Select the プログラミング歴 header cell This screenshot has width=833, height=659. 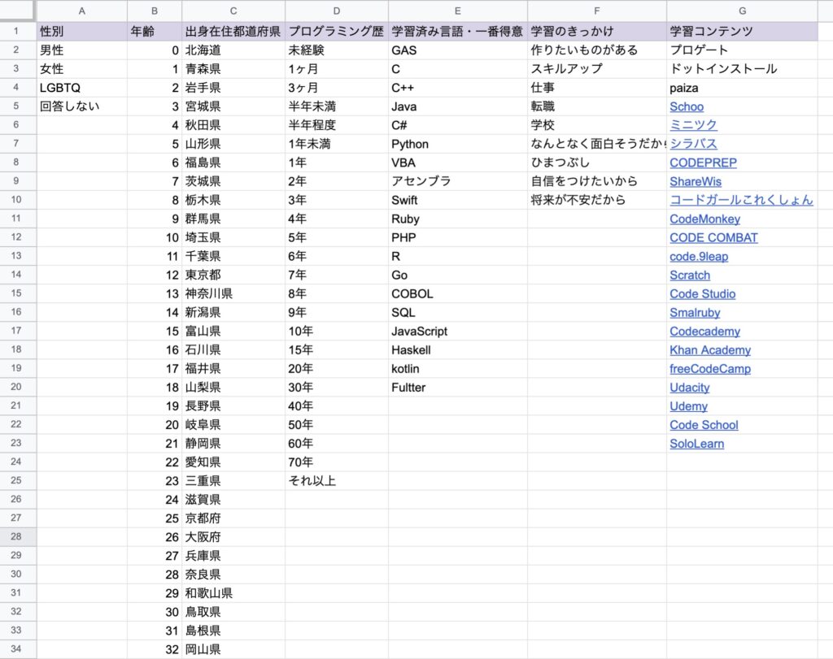point(336,32)
